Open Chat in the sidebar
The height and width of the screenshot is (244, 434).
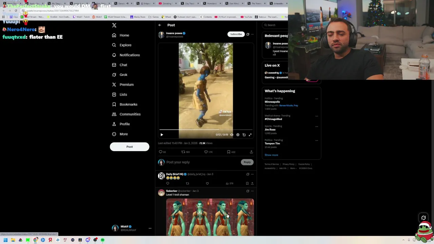[119, 65]
